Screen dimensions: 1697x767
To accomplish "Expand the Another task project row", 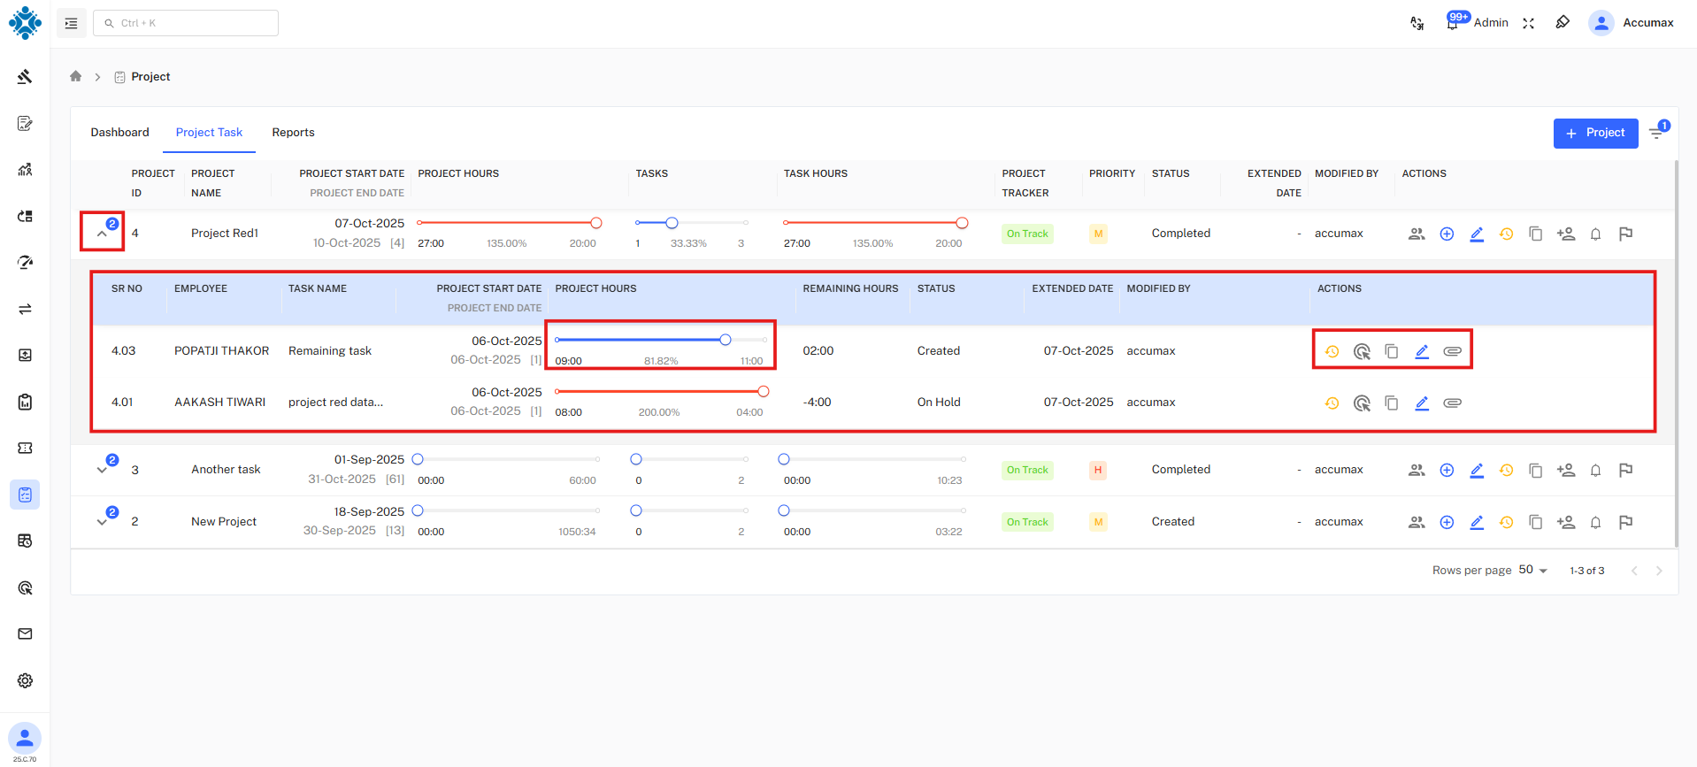I will click(x=102, y=471).
